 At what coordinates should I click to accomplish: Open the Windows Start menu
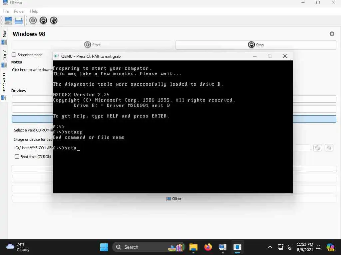coord(104,247)
